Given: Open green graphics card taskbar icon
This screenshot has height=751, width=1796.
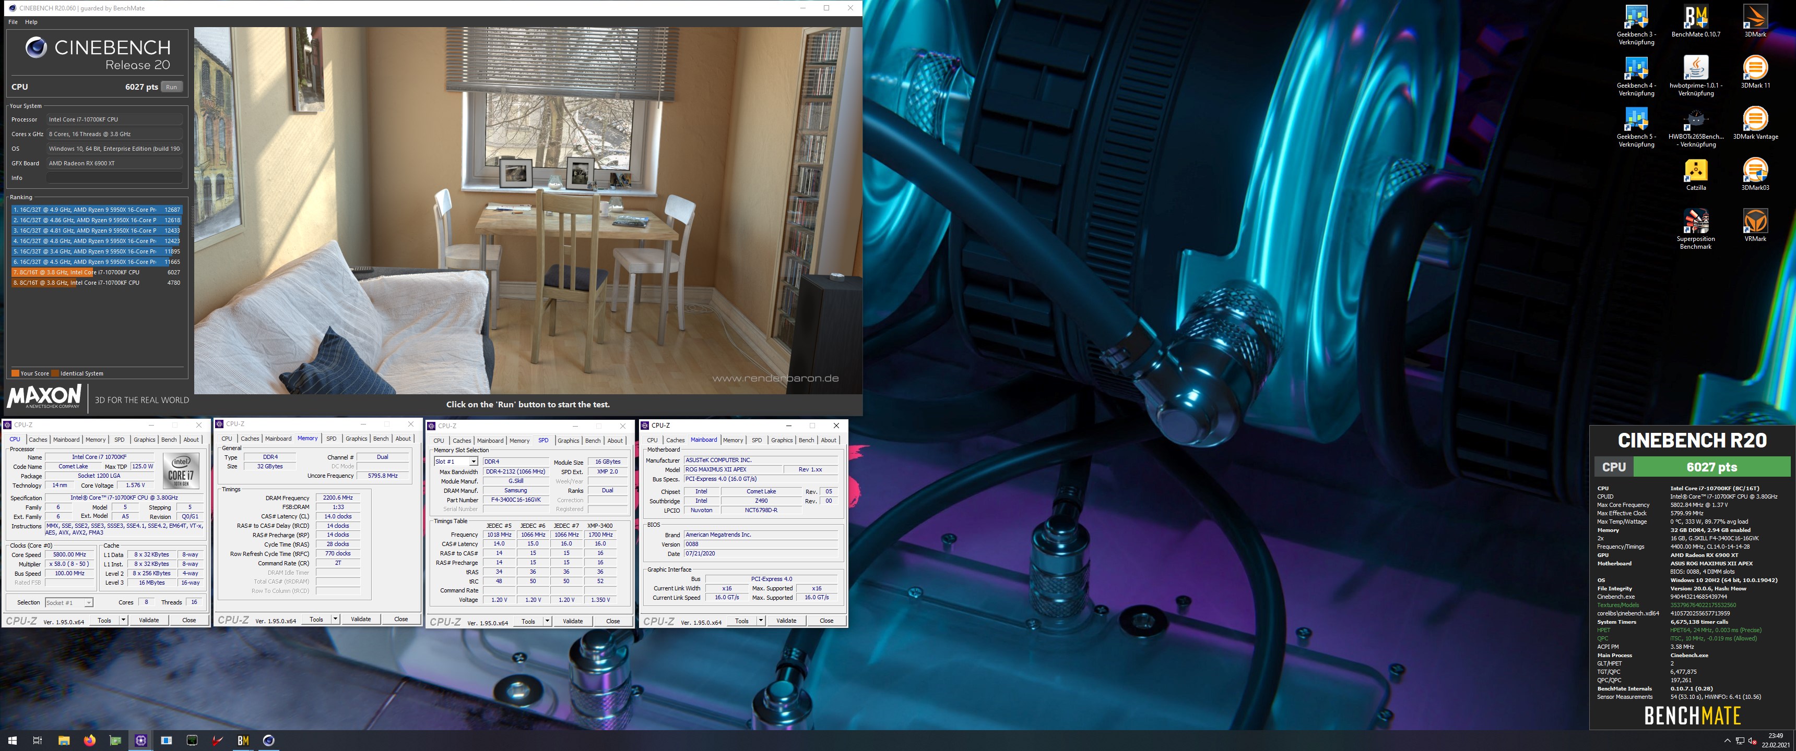Looking at the screenshot, I should [115, 740].
